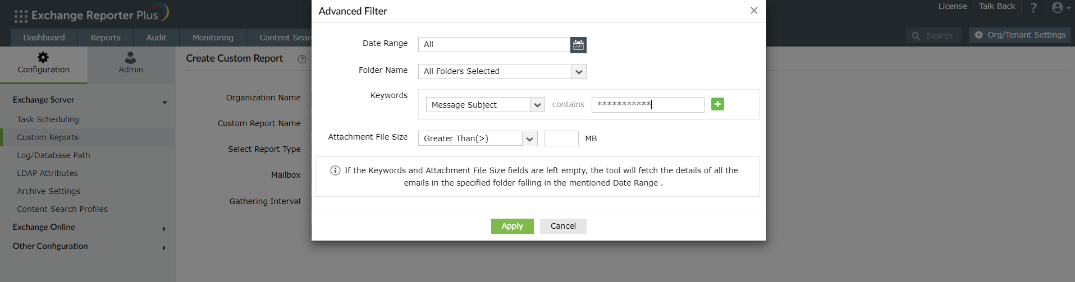Open the Greater Than size operator dropdown

(x=529, y=138)
